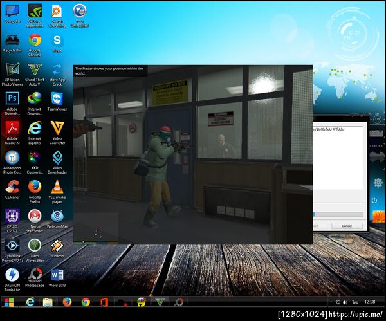Open File Explorer from the taskbar
The height and width of the screenshot is (321, 386).
click(48, 302)
